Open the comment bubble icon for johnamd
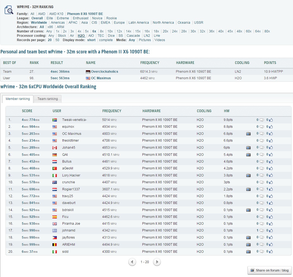Screen dimensions: 293x277 [x=261, y=231]
